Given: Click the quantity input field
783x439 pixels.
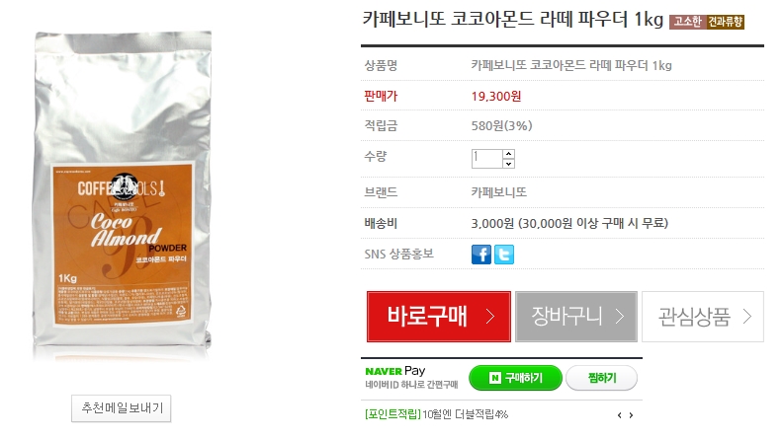Looking at the screenshot, I should [486, 159].
